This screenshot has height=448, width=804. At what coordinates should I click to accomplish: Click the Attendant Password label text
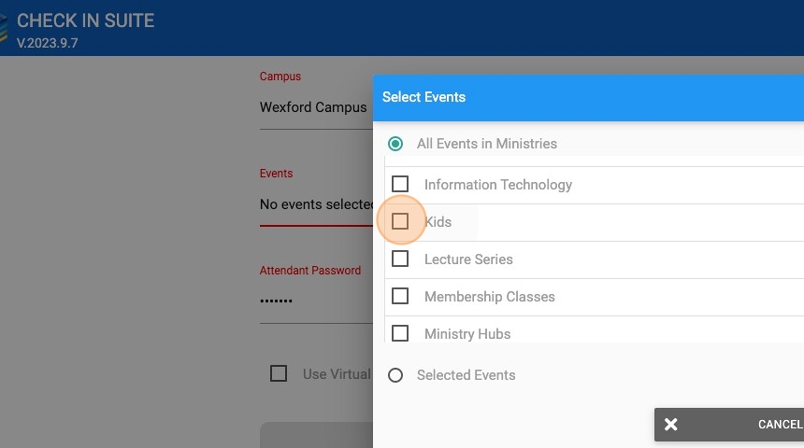[x=309, y=271]
